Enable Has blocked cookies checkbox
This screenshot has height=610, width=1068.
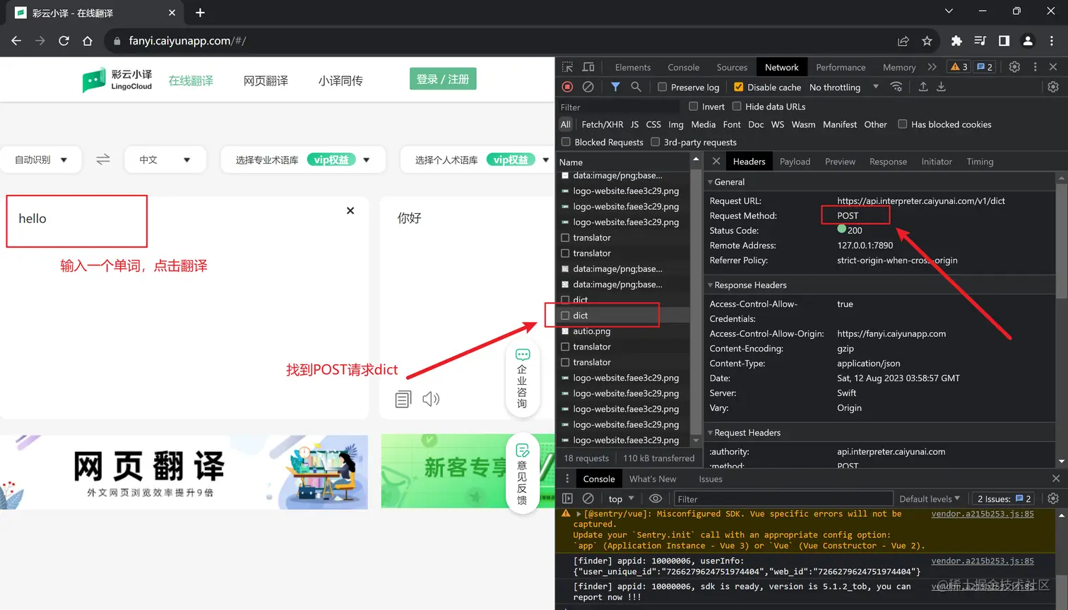click(x=902, y=124)
